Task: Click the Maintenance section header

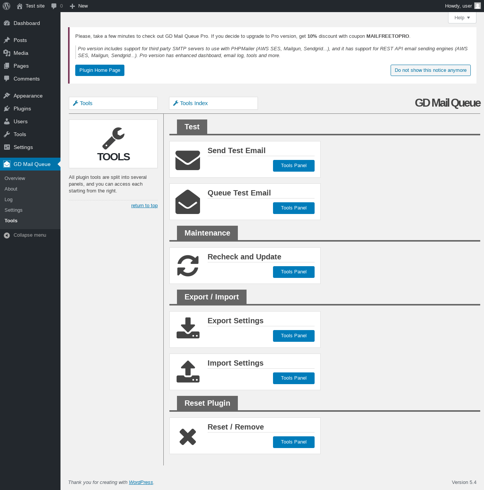Action: point(207,233)
